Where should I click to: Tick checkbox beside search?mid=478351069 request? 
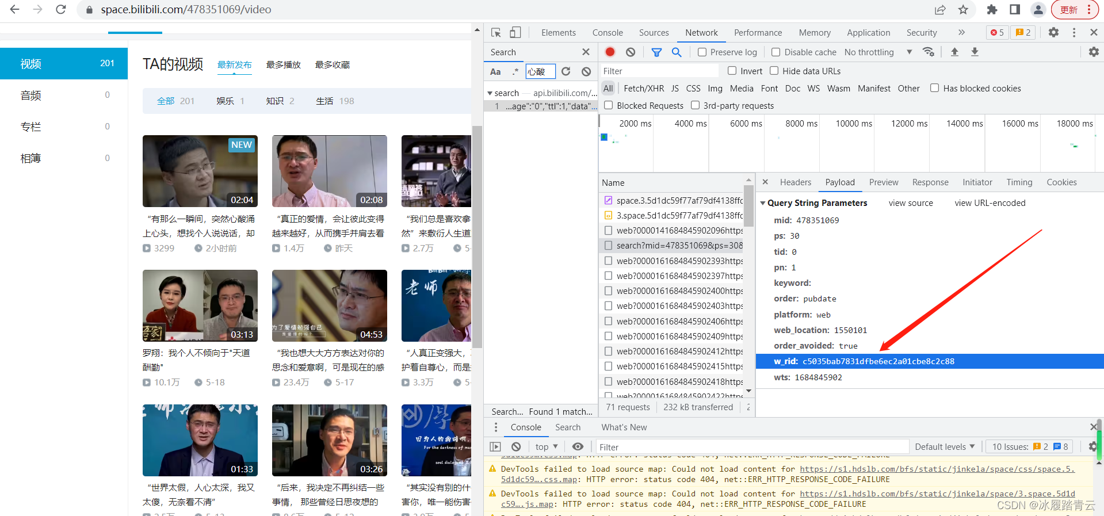pos(608,245)
